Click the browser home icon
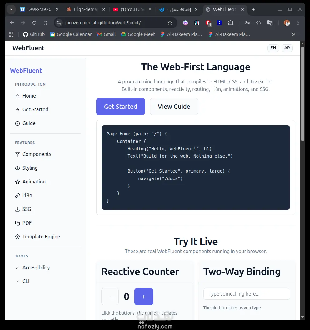Screen dimensions: 310x330 45,23
